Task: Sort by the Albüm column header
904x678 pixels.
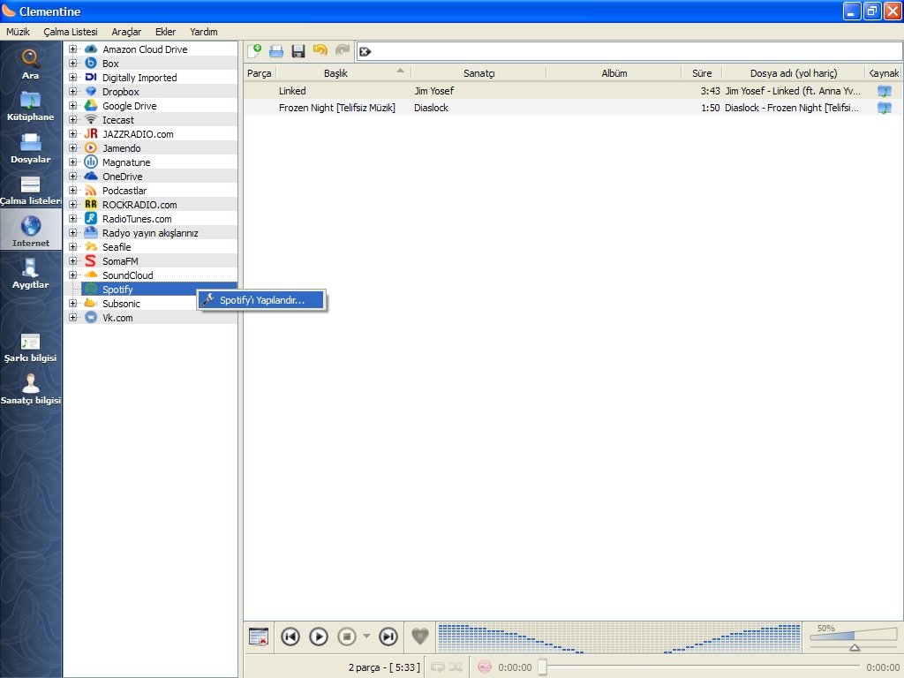Action: [x=614, y=73]
